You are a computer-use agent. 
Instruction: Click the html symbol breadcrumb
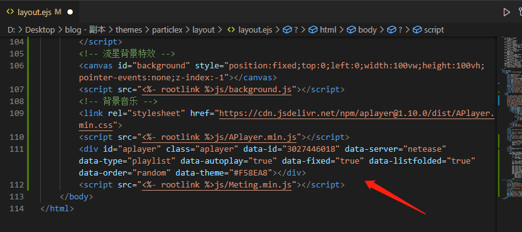(328, 30)
